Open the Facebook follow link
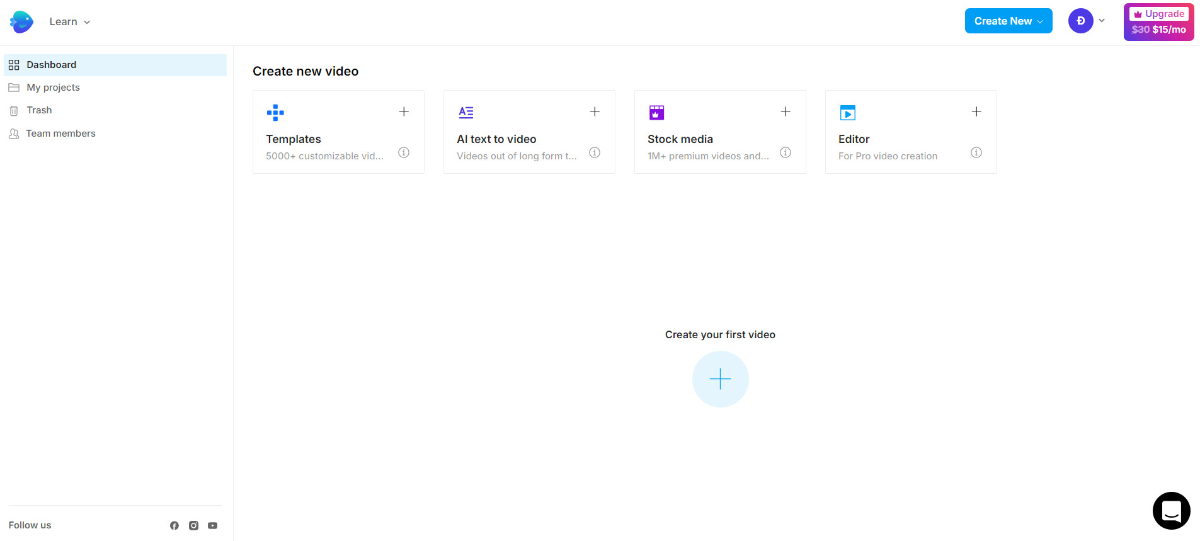This screenshot has width=1200, height=541. tap(174, 525)
